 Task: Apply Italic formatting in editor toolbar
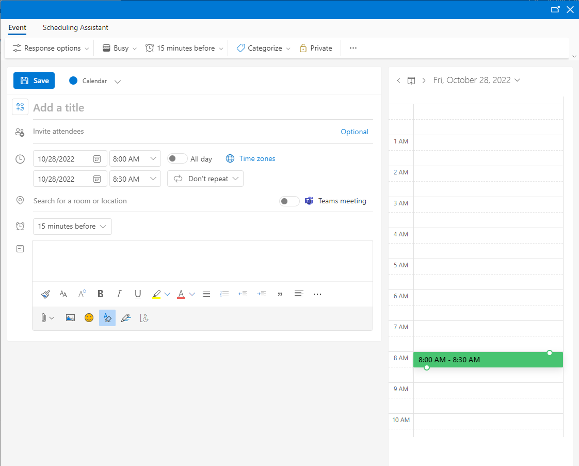pos(119,294)
